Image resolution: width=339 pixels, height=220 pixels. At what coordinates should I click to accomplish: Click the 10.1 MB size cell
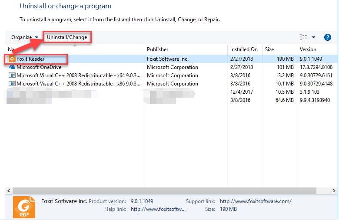[285, 84]
